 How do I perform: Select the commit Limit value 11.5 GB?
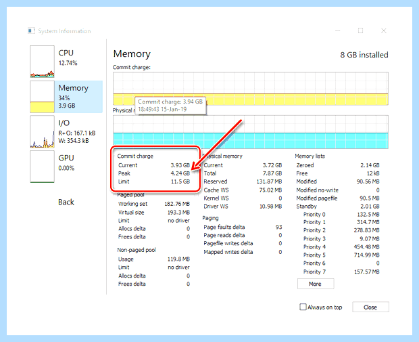point(180,181)
